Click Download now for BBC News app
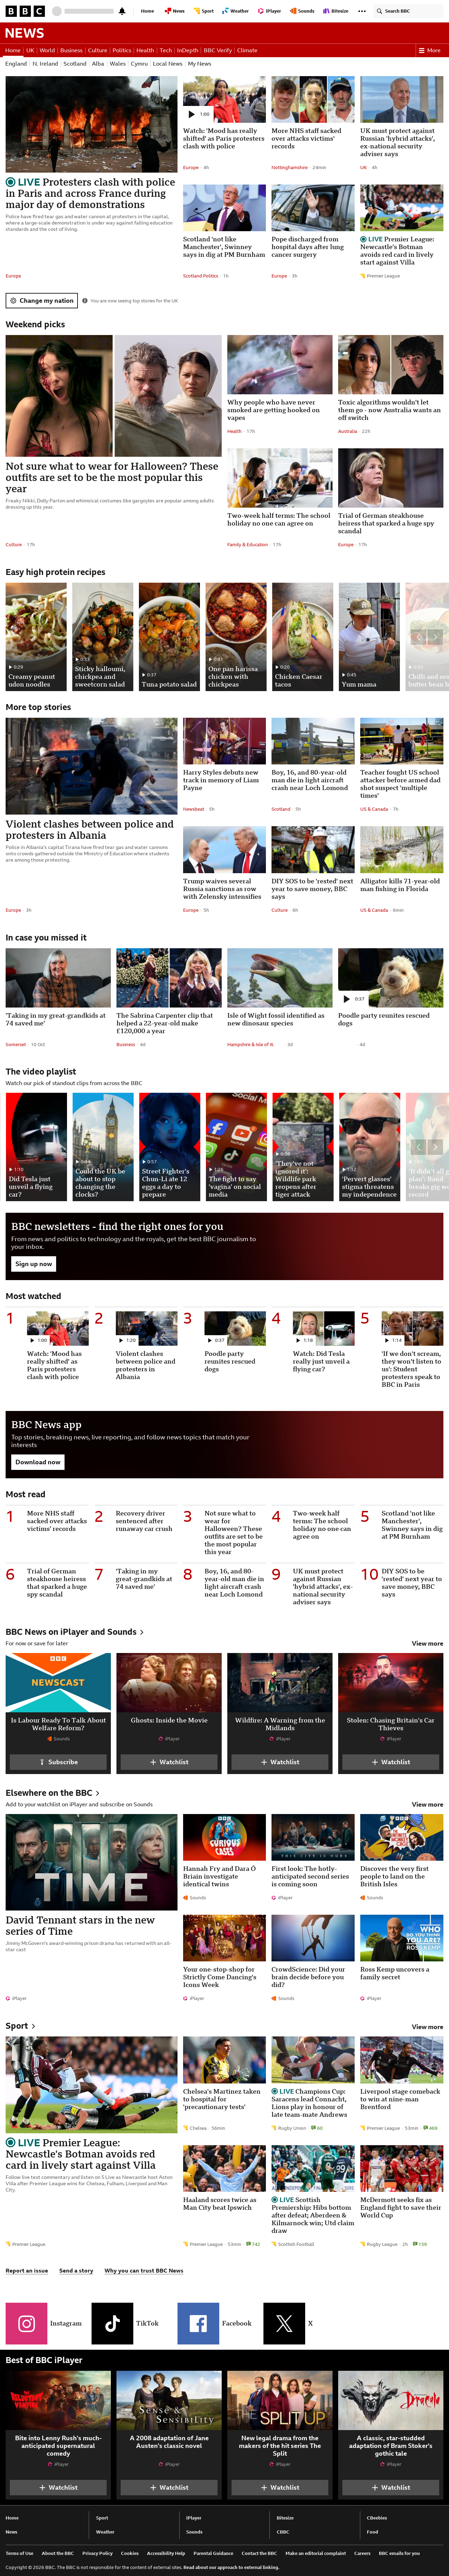 [38, 1462]
